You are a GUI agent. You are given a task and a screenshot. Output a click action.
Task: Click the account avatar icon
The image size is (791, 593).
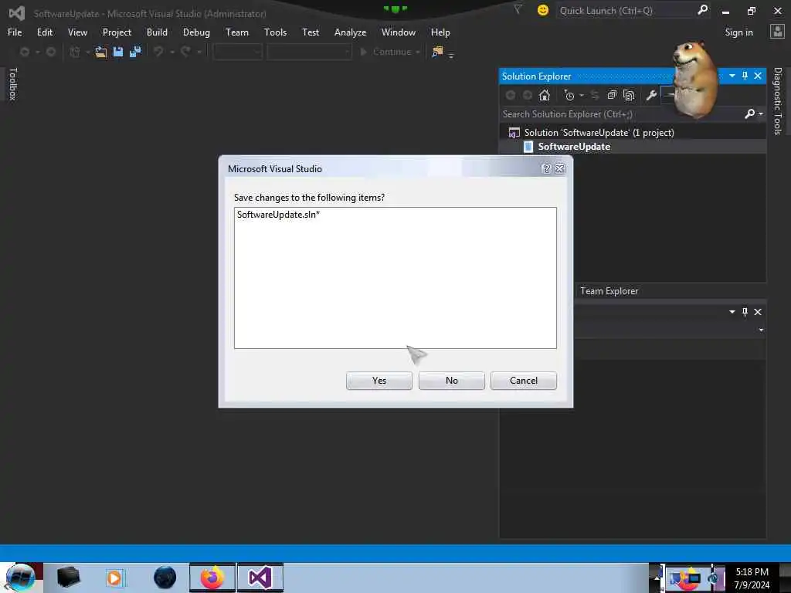pyautogui.click(x=777, y=32)
